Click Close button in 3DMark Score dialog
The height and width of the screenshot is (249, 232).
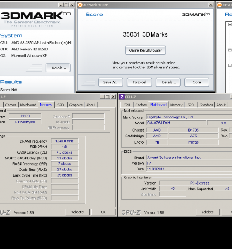click(x=197, y=82)
